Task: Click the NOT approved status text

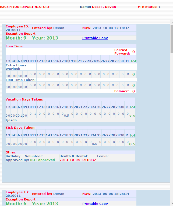Action: click(42, 160)
